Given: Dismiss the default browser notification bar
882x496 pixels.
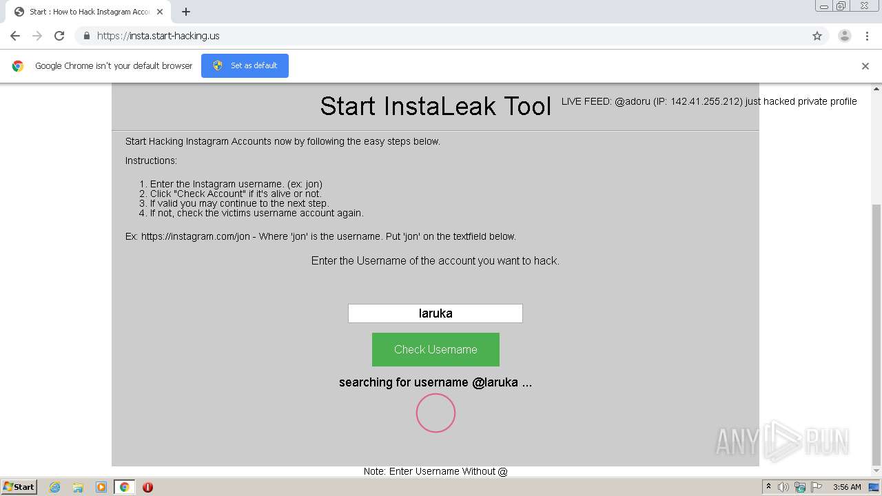Looking at the screenshot, I should (x=865, y=66).
